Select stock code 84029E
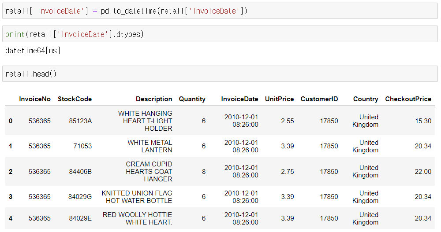 click(80, 218)
